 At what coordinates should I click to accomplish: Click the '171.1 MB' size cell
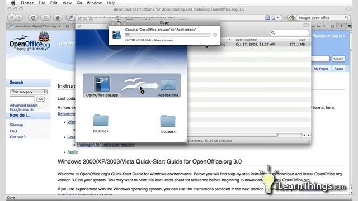click(297, 45)
